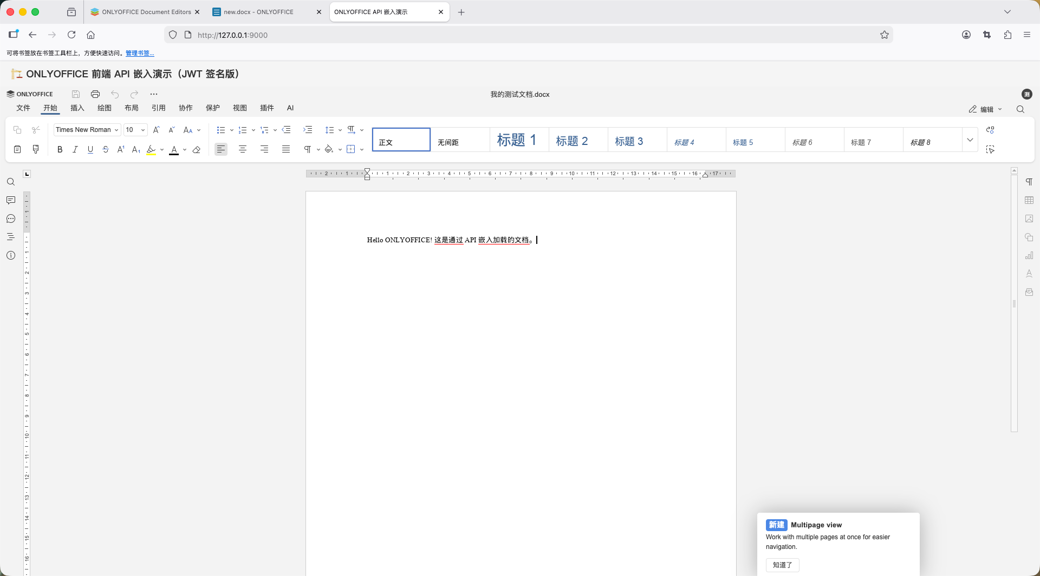Viewport: 1040px width, 576px height.
Task: Clear text formatting with the eraser icon
Action: click(197, 150)
